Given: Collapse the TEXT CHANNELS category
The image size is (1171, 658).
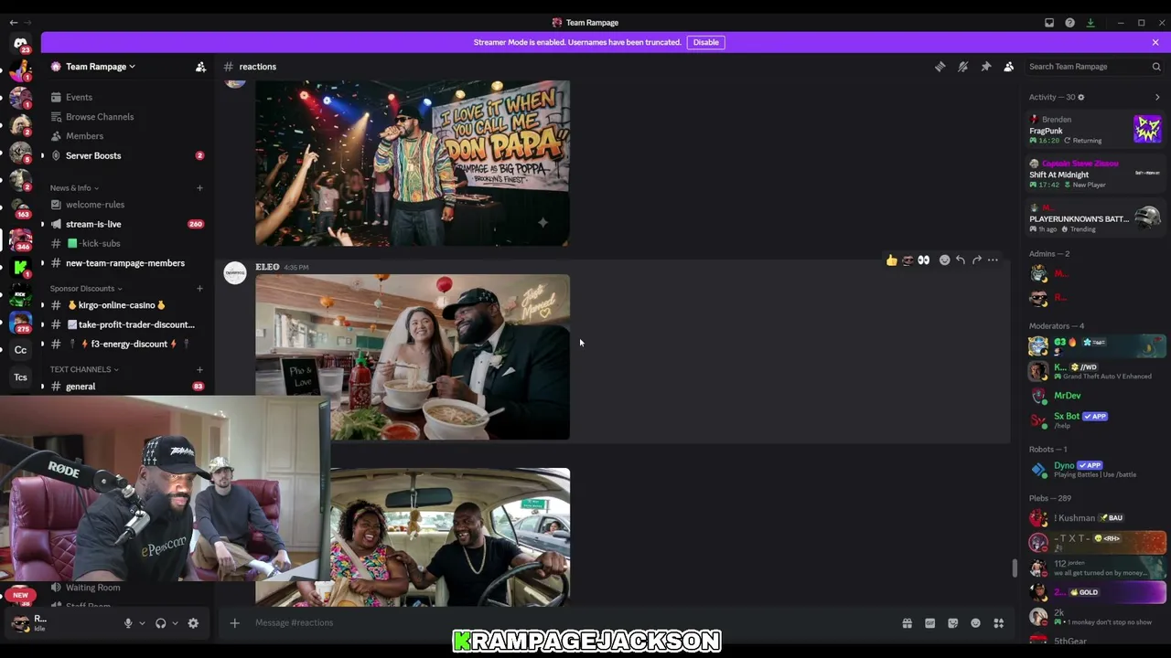Looking at the screenshot, I should coord(84,369).
